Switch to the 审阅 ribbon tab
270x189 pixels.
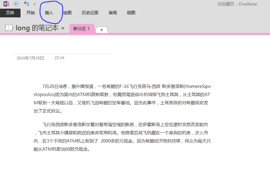[x=112, y=13]
